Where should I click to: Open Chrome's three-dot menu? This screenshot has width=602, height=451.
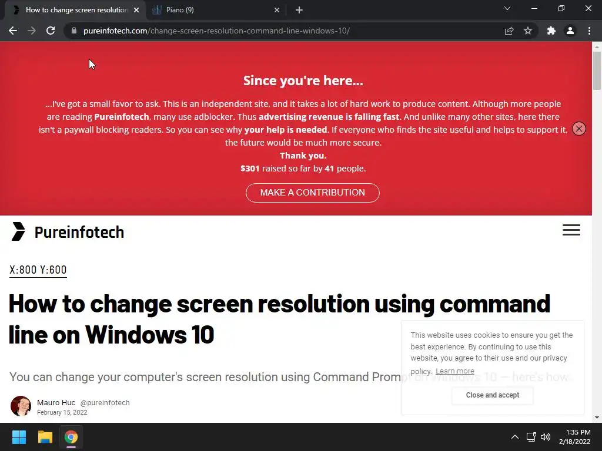point(589,31)
